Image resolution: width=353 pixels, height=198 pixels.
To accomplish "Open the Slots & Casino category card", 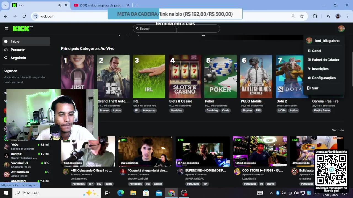I will click(185, 76).
